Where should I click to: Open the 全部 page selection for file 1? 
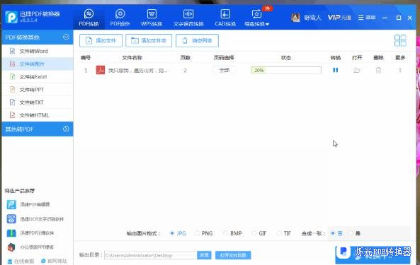coord(225,70)
